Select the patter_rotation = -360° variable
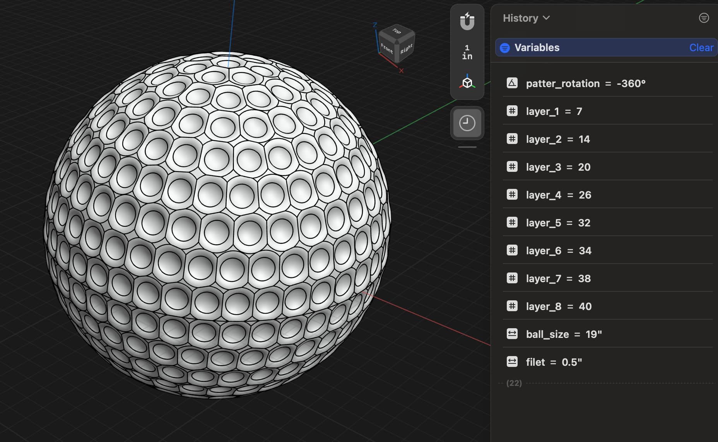Screen dimensions: 718x442 [607, 83]
